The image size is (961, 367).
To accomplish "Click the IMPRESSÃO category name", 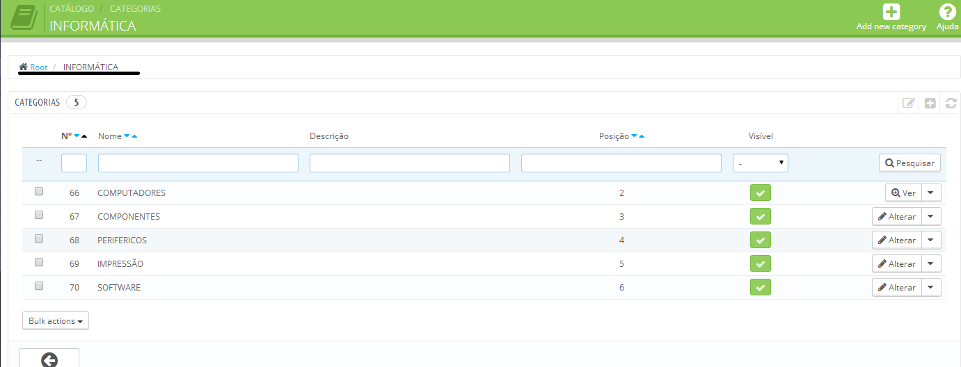I will click(x=120, y=264).
